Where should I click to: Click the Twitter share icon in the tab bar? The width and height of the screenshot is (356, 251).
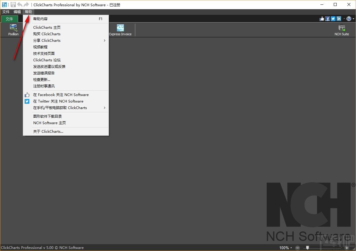333,19
